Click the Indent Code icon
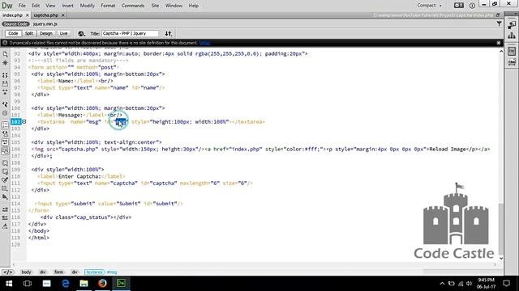This screenshot has height=291, width=519. tap(5, 209)
